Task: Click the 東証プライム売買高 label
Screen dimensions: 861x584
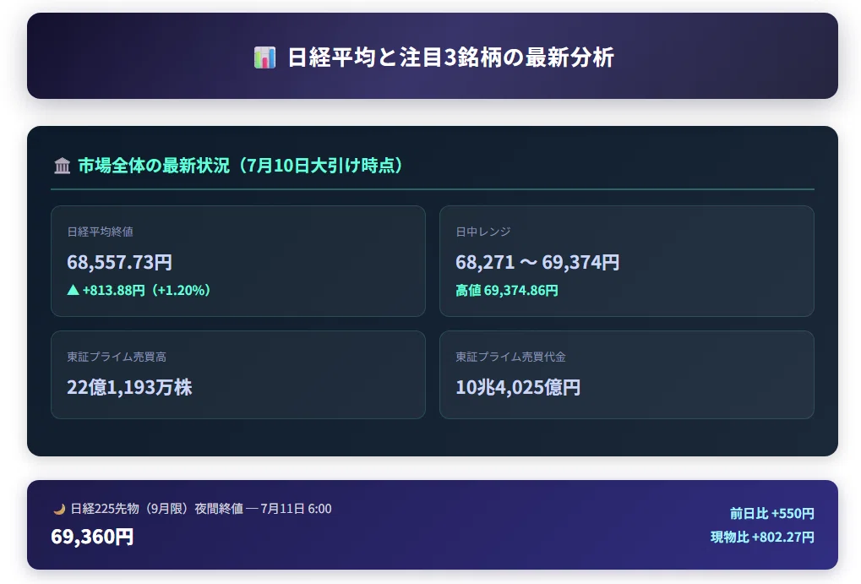Action: (x=117, y=357)
